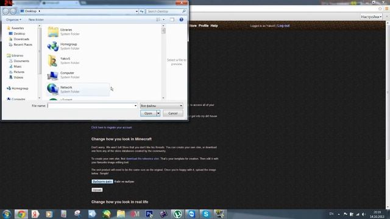
Task: Open the file type filter dropdown
Action: point(161,106)
